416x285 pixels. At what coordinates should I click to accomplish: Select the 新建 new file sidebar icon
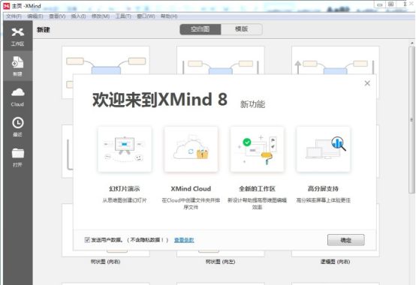[x=18, y=66]
